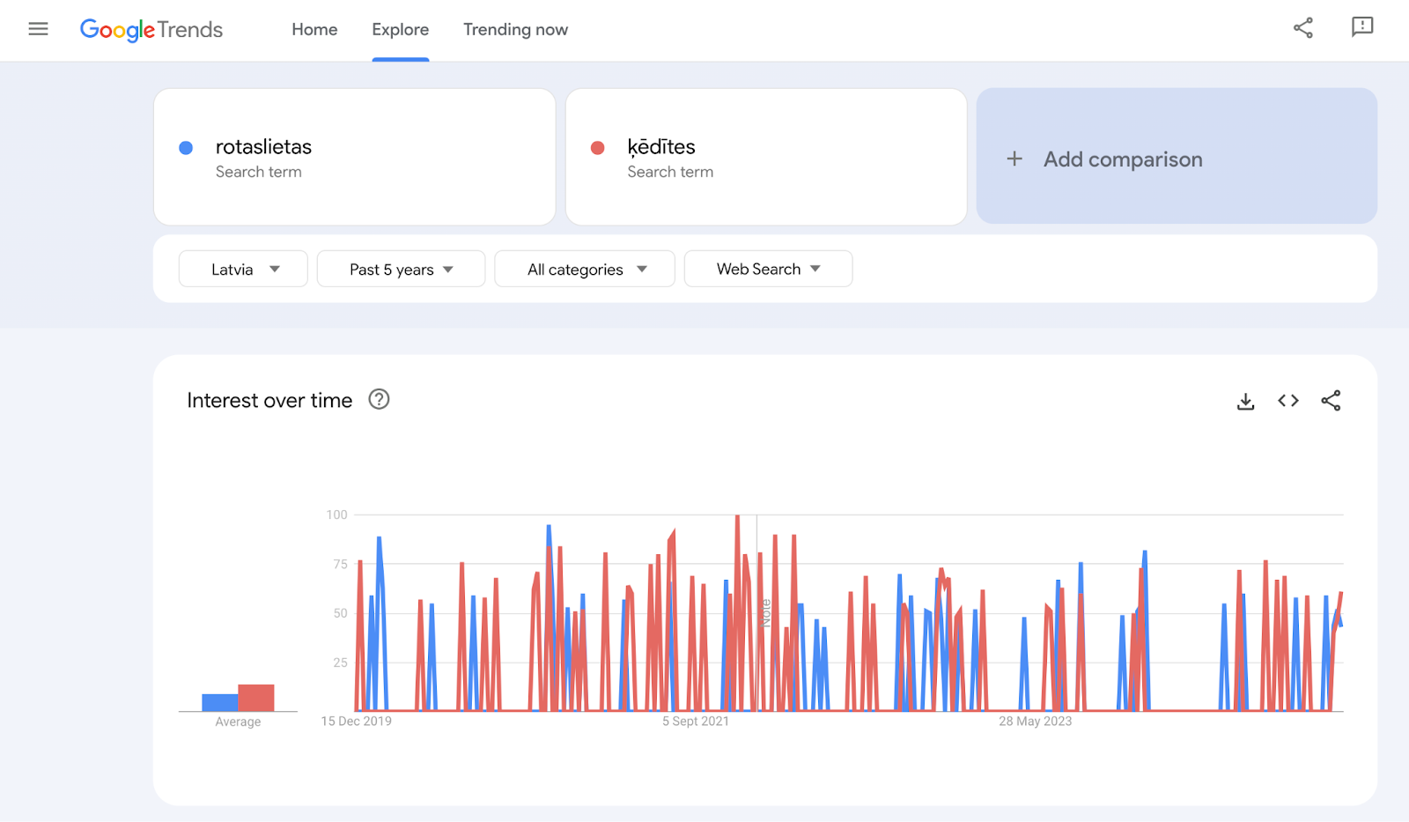
Task: Click 'Search term' label under rotaslietas
Action: point(259,172)
